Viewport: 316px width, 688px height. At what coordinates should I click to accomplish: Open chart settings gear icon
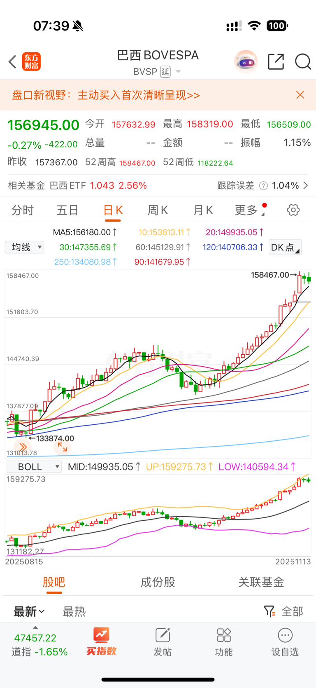[293, 210]
